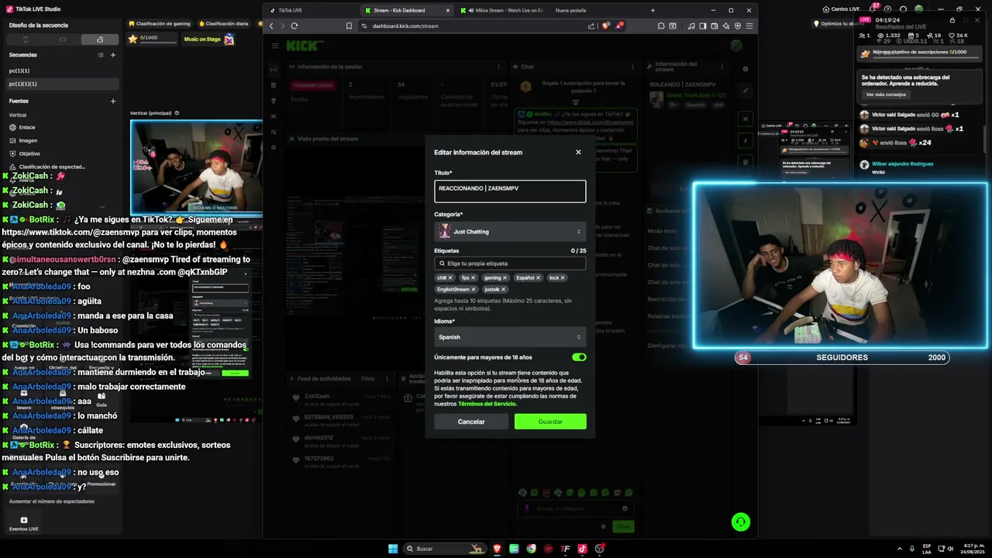Toggle Únicamente para mayores de 18 años

click(579, 357)
